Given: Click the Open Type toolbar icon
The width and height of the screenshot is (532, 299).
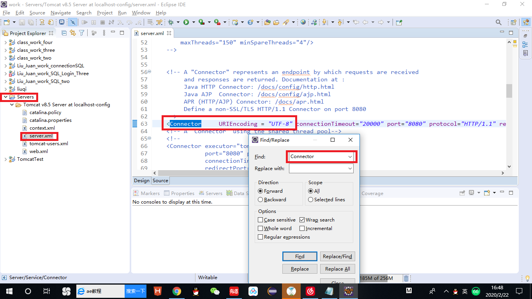Looking at the screenshot, I should click(x=268, y=22).
